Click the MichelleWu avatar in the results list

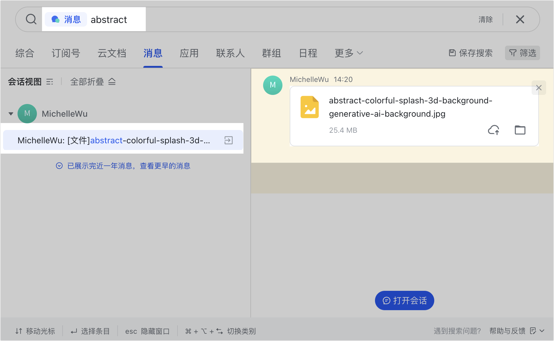point(27,113)
